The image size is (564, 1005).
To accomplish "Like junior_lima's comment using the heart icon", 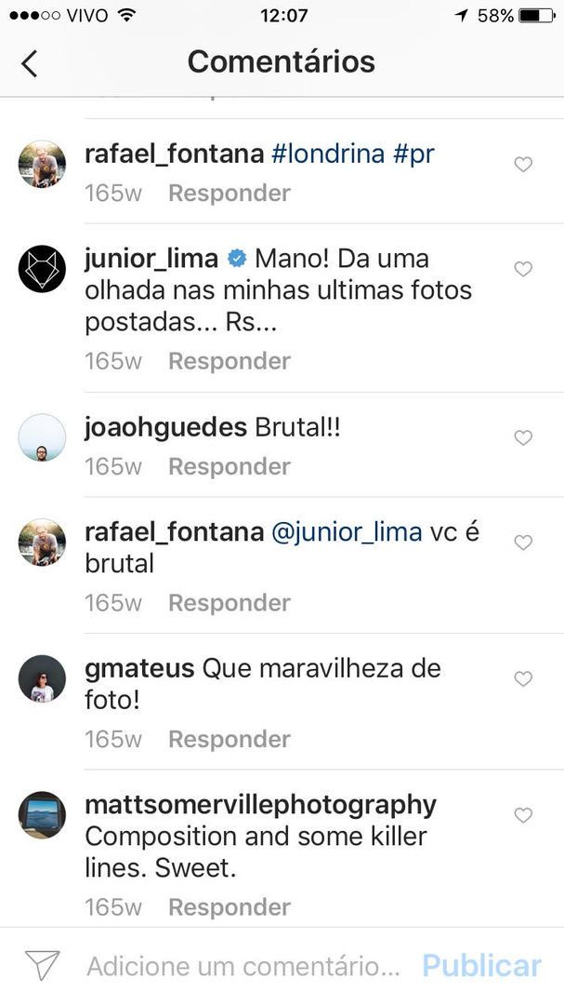I will click(522, 269).
